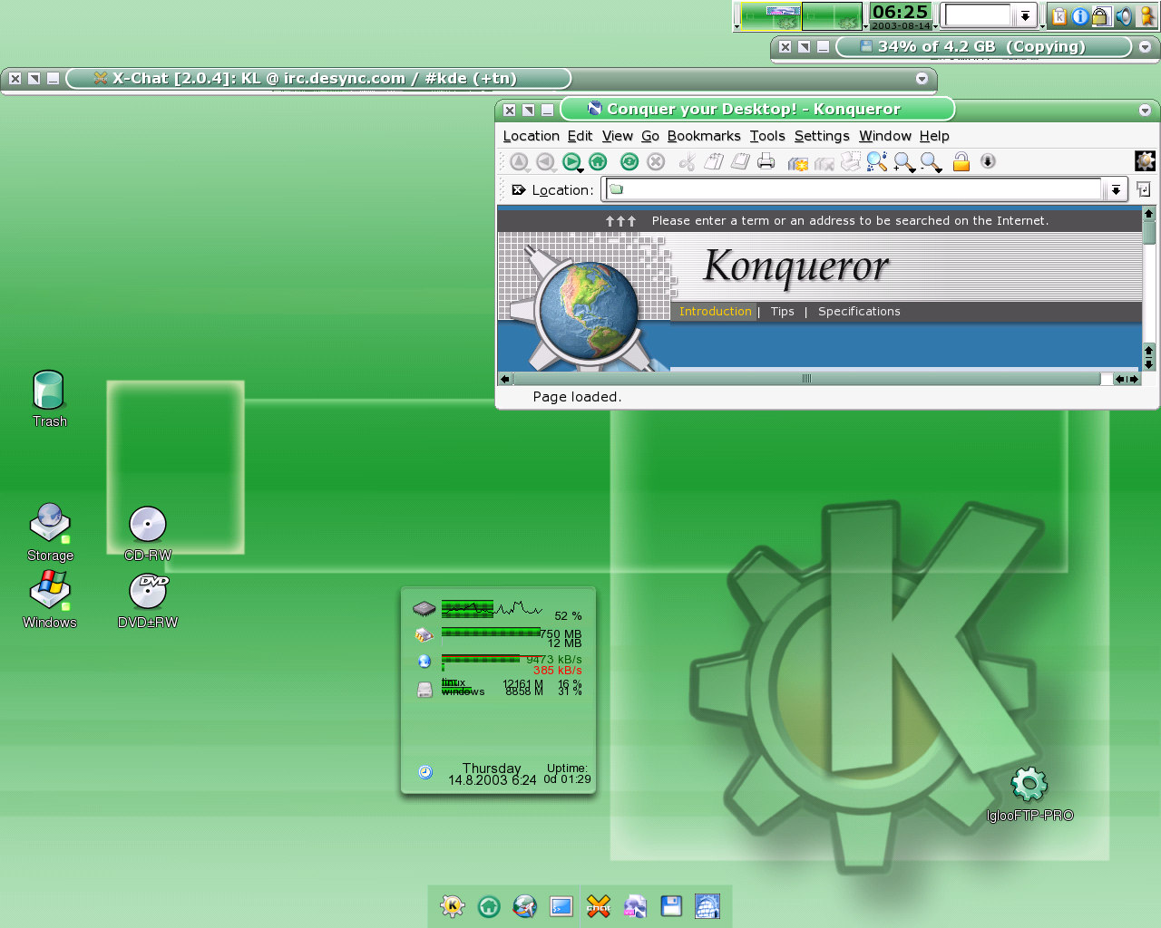This screenshot has width=1161, height=928.
Task: Click the round down-arrow icon after the padlock
Action: [x=988, y=161]
